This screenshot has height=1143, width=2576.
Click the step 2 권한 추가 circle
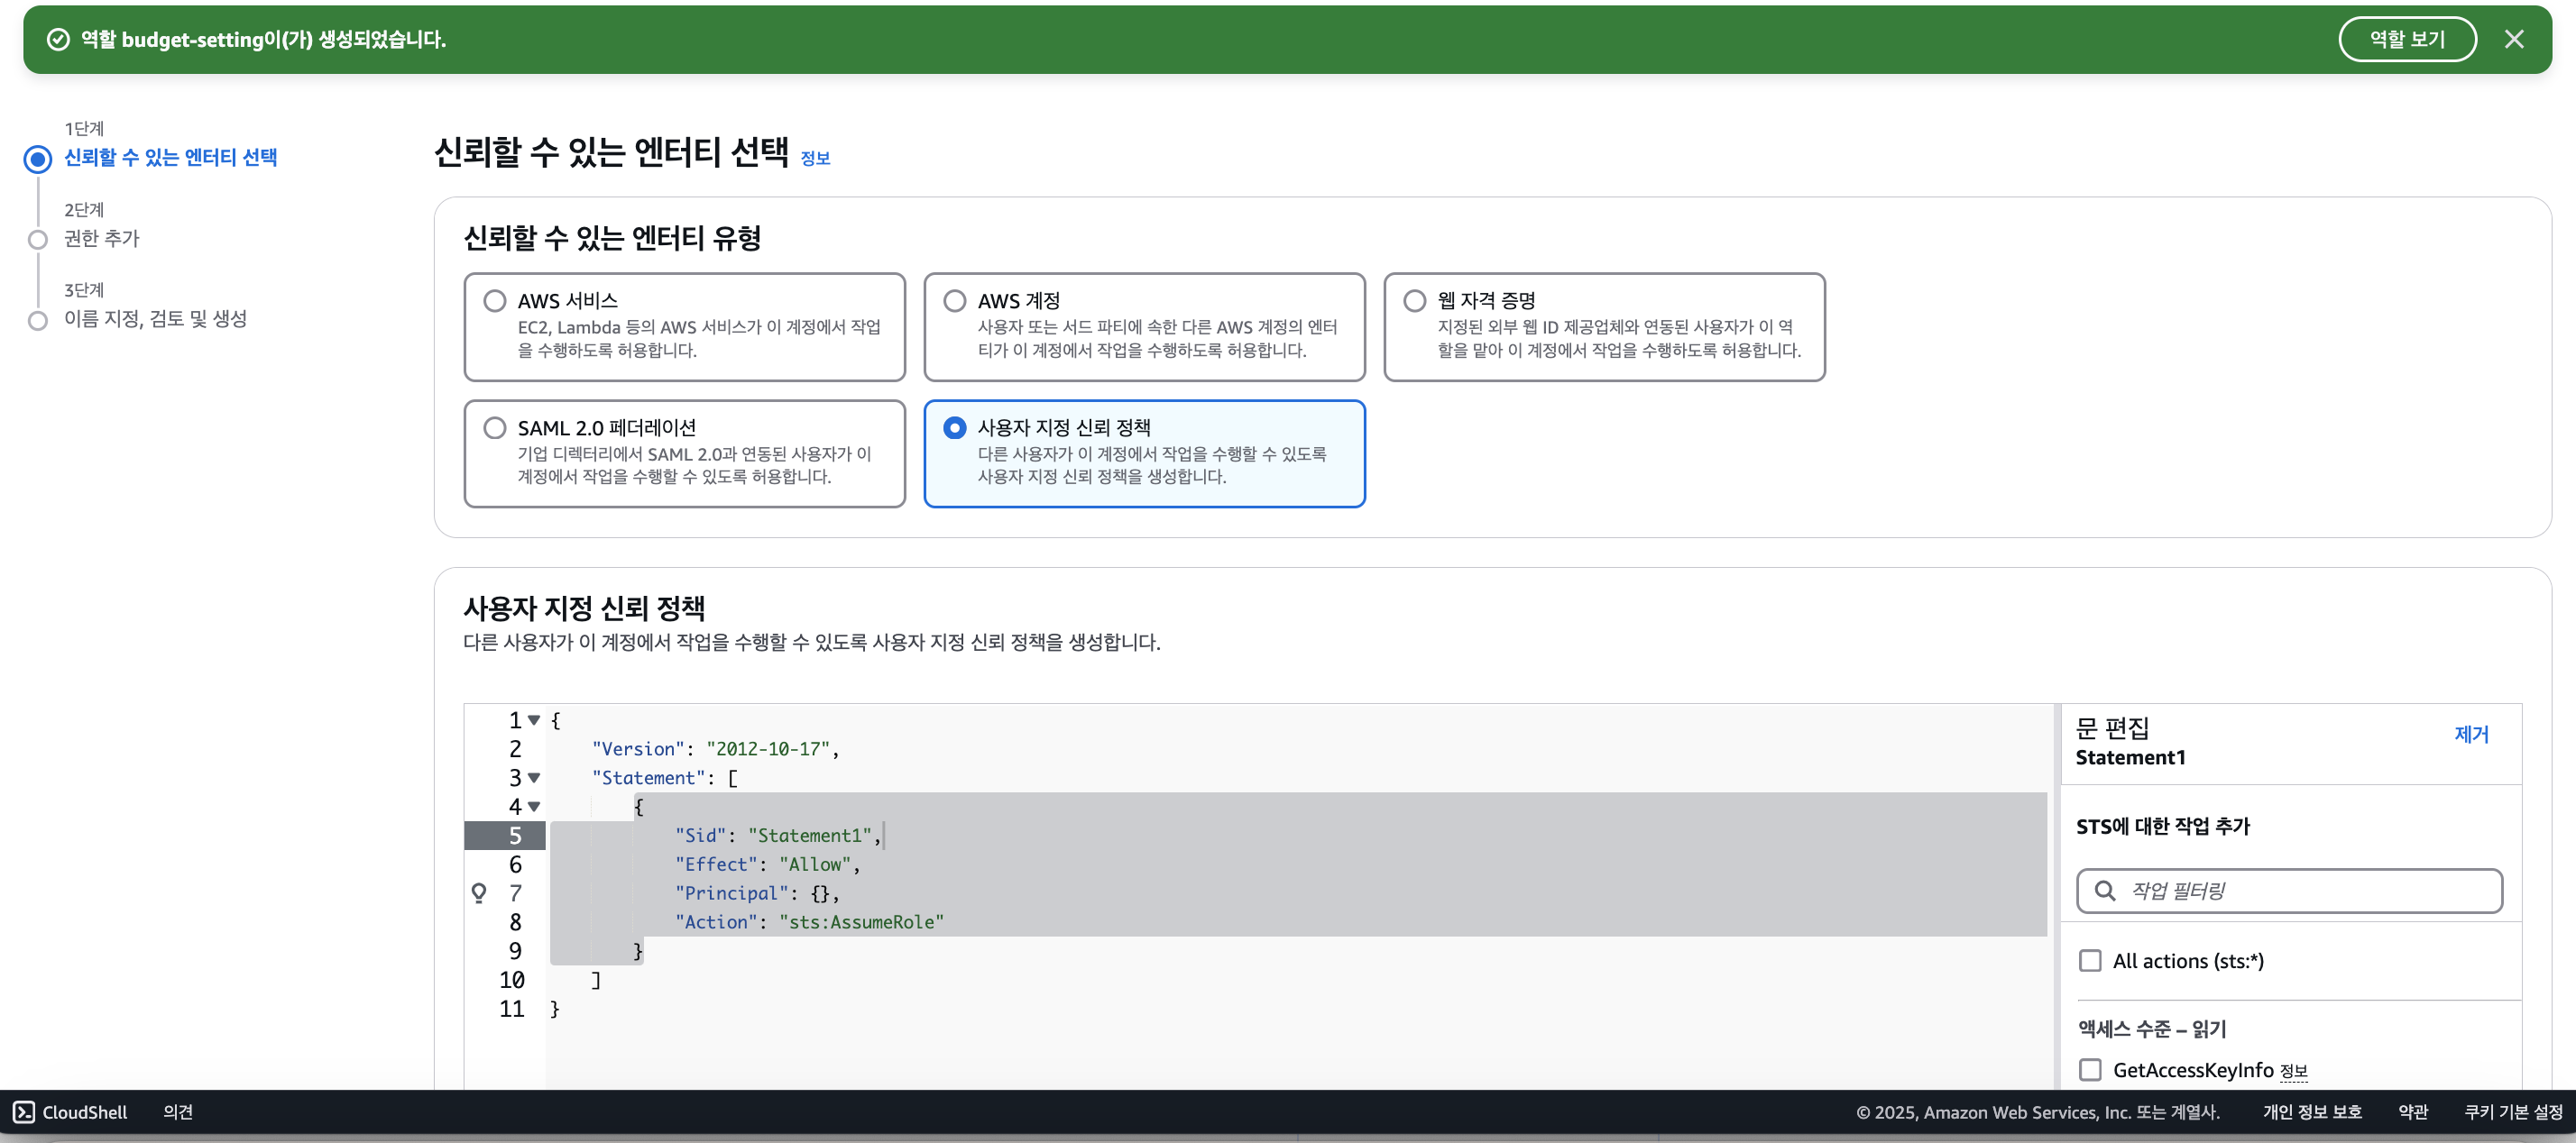(38, 240)
